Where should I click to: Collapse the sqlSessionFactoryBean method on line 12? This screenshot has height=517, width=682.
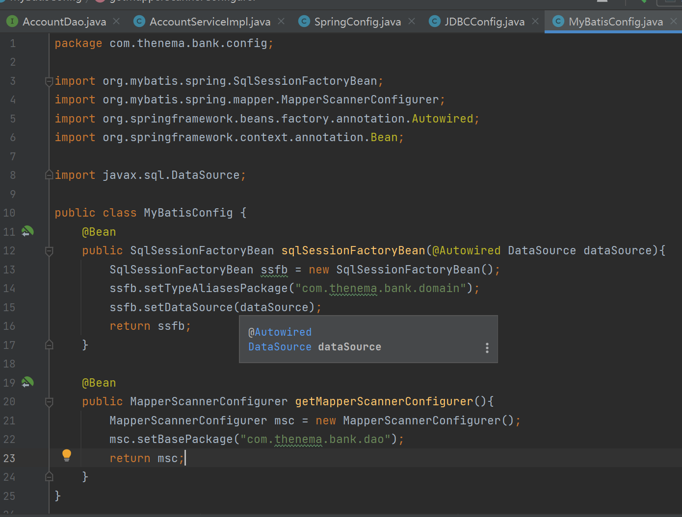pyautogui.click(x=49, y=251)
